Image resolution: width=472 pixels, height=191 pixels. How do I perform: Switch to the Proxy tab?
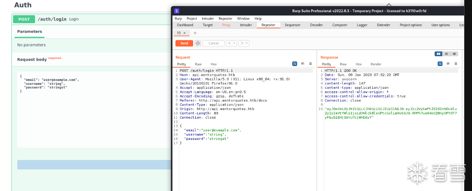coord(226,25)
